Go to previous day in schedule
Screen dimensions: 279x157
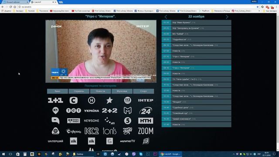click(166, 17)
